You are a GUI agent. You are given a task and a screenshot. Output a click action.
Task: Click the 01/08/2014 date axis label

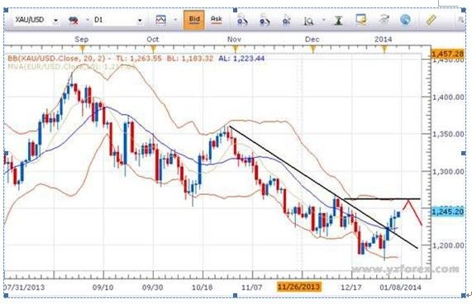(x=400, y=287)
